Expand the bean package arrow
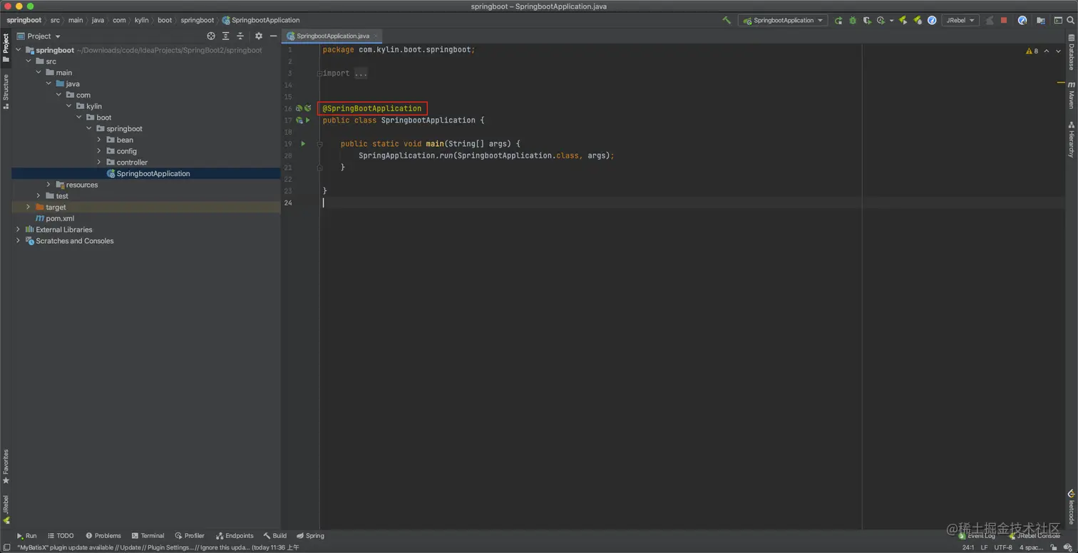Screen dimensions: 1078x553 coord(99,140)
